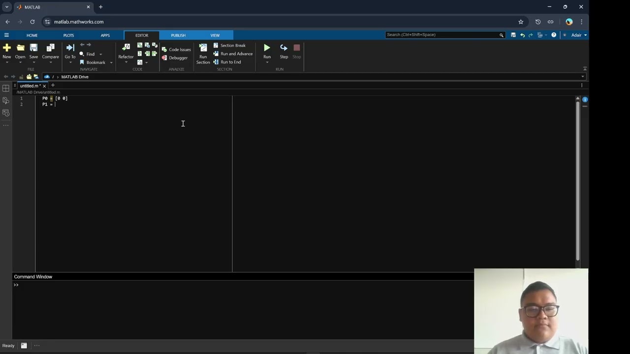Screen dimensions: 630x354
Task: Open the hamburger menu at top left
Action: (x=6, y=35)
